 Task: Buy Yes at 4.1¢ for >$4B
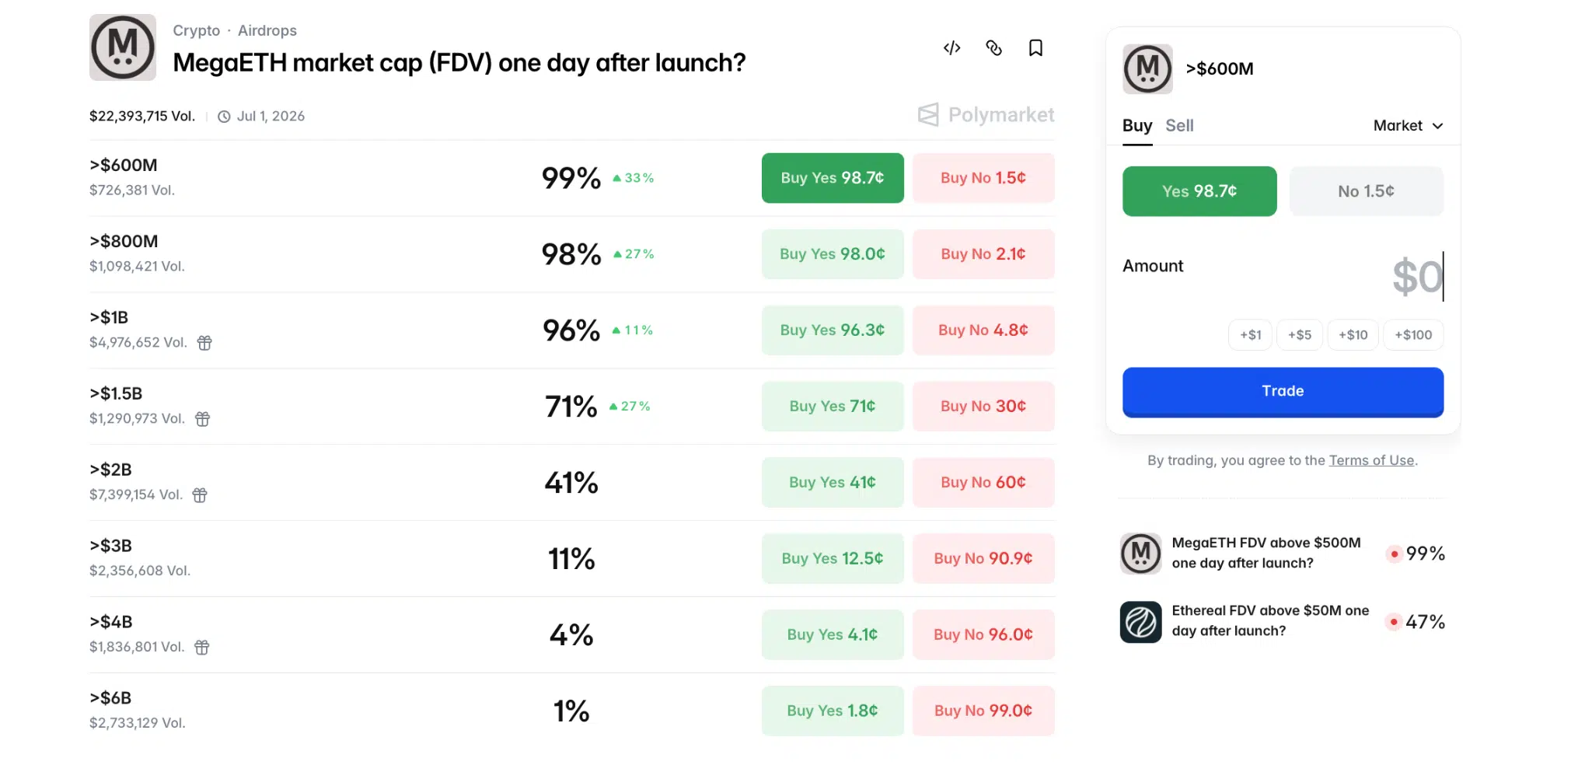pos(833,635)
